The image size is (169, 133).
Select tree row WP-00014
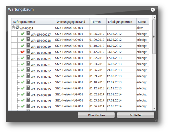80,28
